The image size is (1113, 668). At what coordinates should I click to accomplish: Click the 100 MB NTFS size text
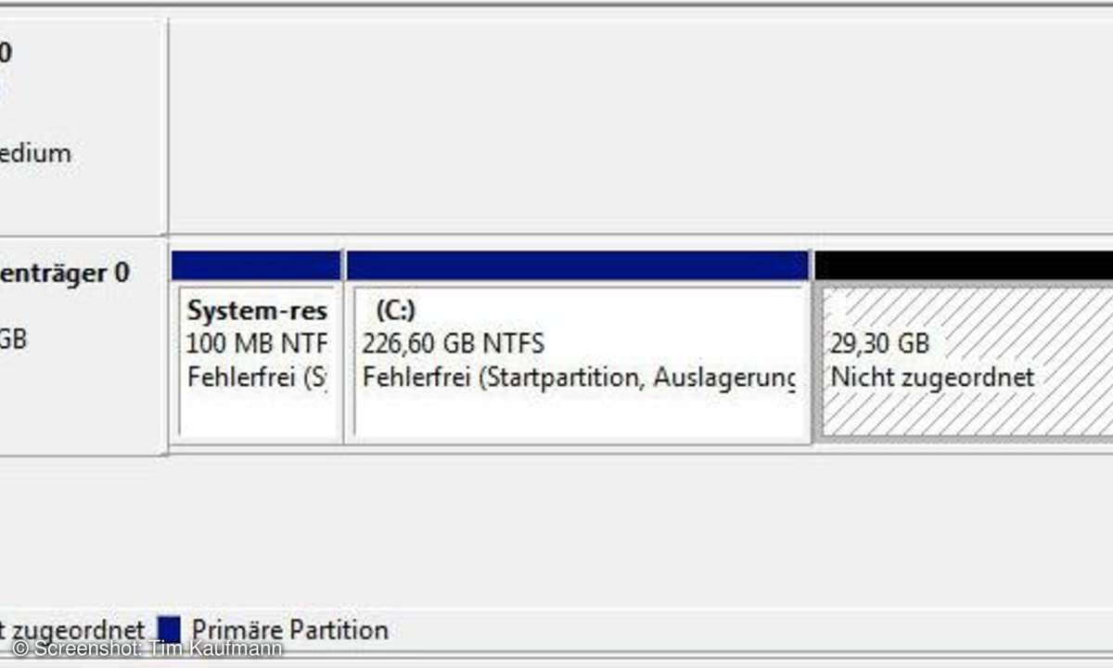point(257,344)
